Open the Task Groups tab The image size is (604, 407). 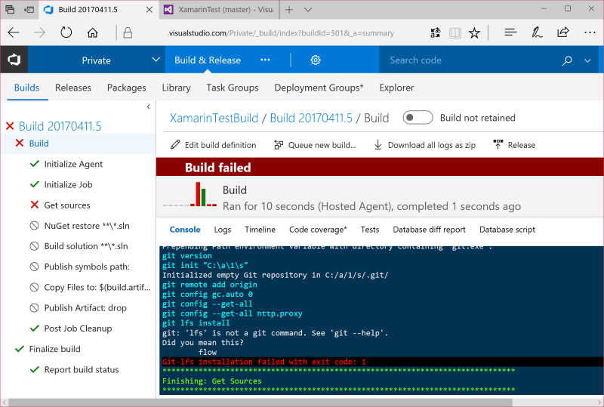(x=233, y=88)
